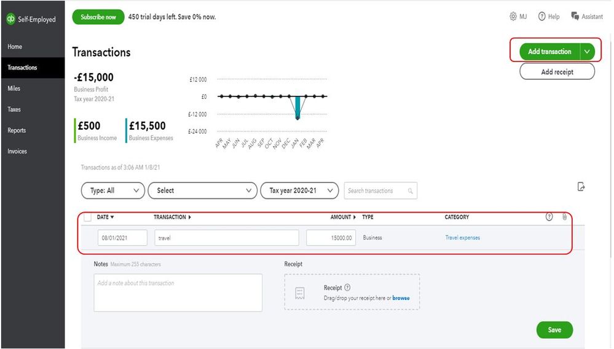Viewport: 614px width, 349px height.
Task: Expand the Select filter dropdown
Action: point(202,190)
